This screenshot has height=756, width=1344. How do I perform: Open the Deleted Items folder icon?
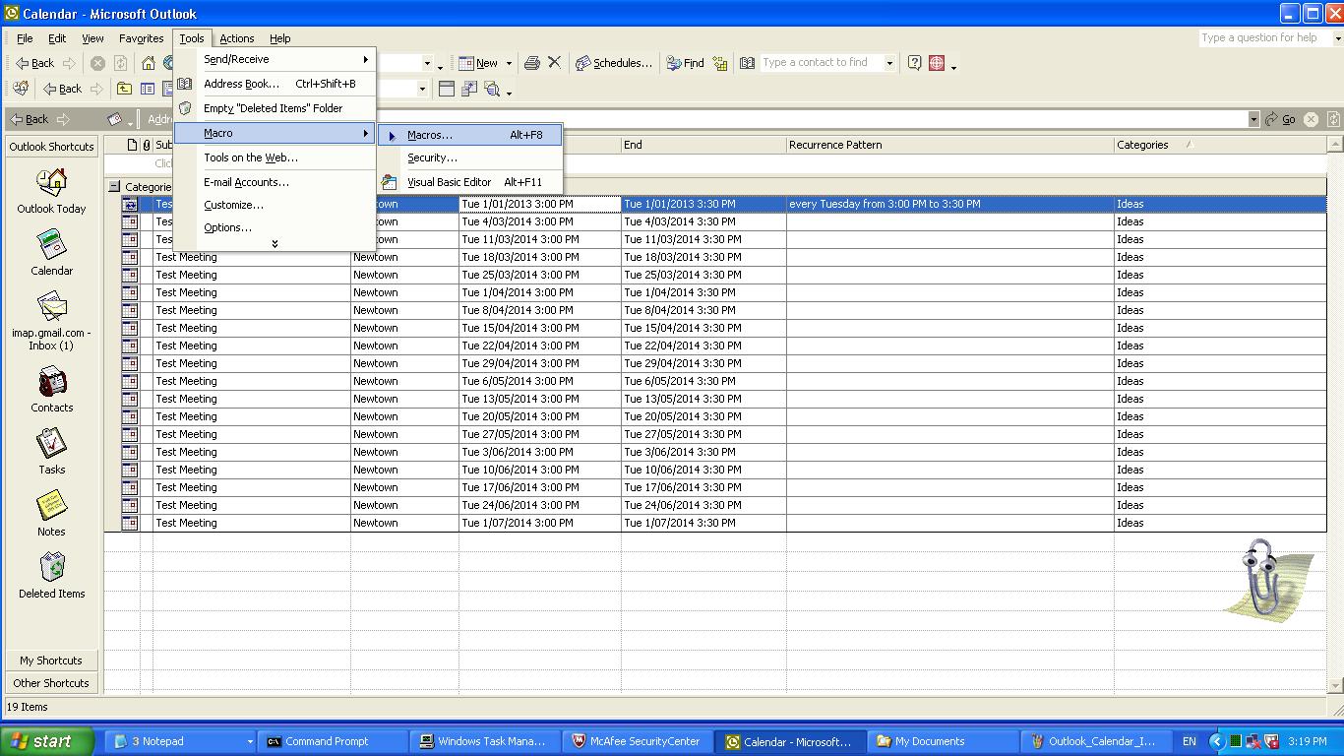coord(51,568)
